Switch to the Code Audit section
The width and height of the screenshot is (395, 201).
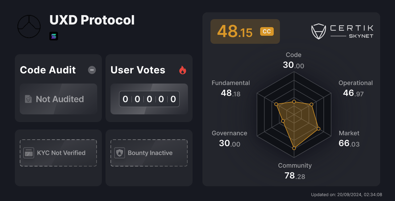click(48, 70)
